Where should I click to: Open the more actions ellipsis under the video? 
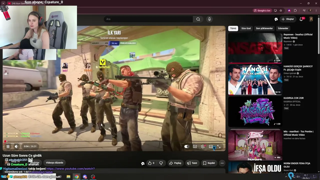tap(222, 163)
